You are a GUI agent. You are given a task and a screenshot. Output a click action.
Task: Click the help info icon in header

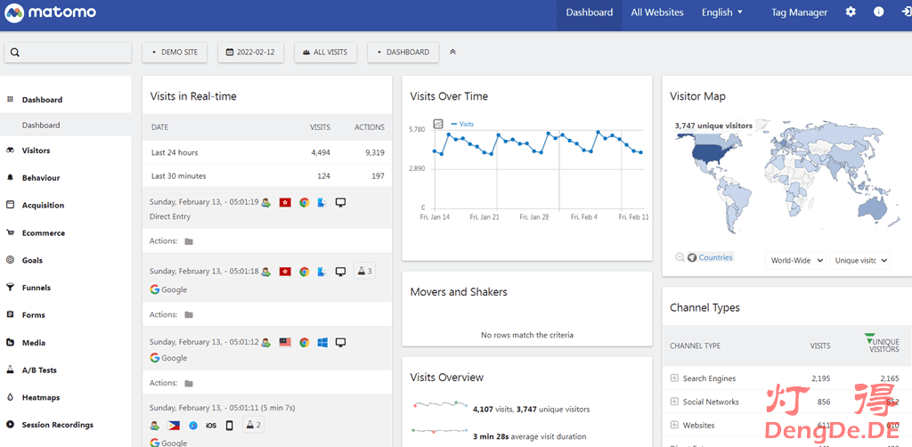(x=879, y=12)
